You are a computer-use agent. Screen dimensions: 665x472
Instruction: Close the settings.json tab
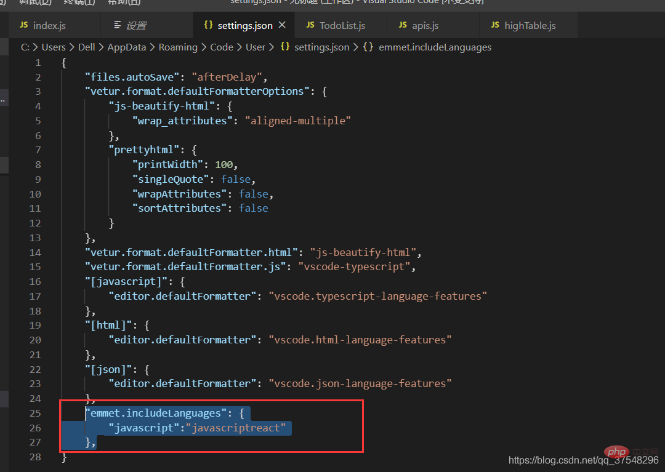pyautogui.click(x=282, y=25)
